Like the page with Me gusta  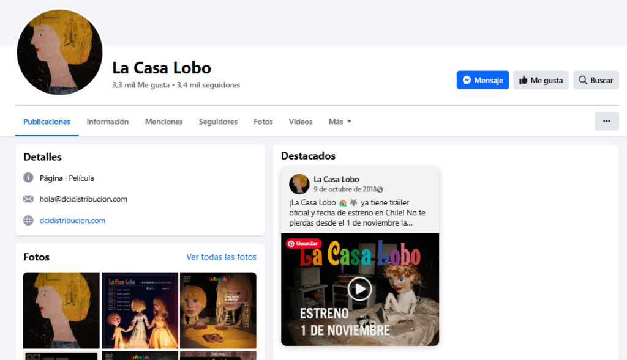[541, 80]
